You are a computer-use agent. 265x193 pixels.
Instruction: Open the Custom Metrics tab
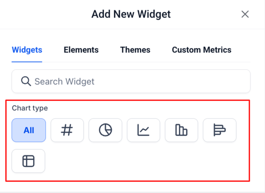[201, 50]
